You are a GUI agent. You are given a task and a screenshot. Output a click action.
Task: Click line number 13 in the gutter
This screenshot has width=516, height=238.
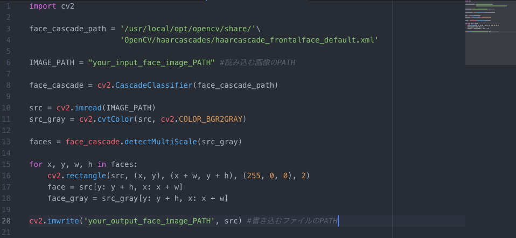pyautogui.click(x=6, y=142)
